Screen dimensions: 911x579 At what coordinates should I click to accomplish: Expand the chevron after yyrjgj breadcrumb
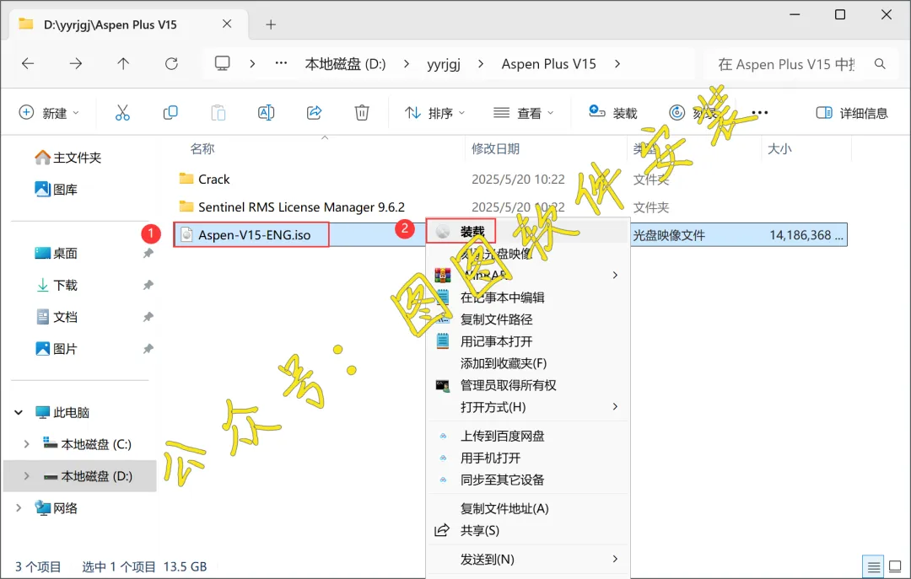pos(481,64)
